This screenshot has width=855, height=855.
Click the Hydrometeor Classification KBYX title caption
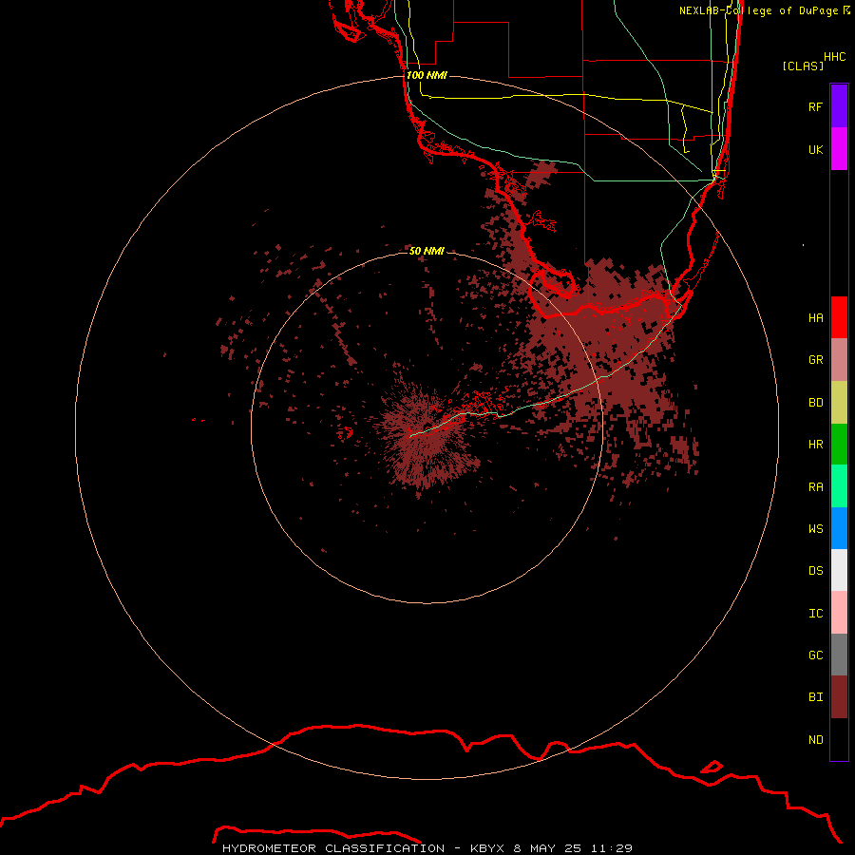pos(427,848)
